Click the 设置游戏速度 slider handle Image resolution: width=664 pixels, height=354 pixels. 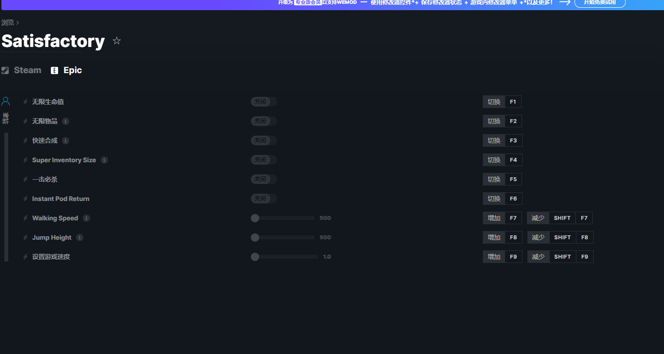255,257
